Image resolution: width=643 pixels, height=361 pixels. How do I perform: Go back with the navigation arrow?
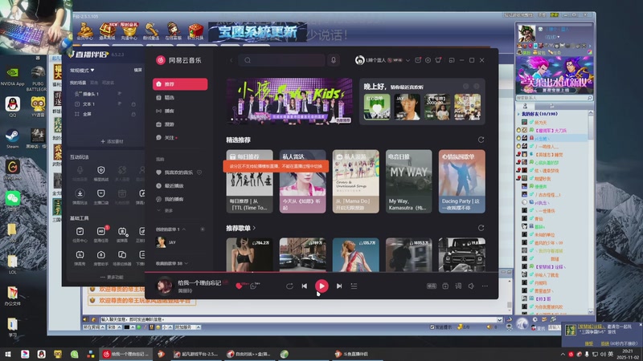click(231, 60)
